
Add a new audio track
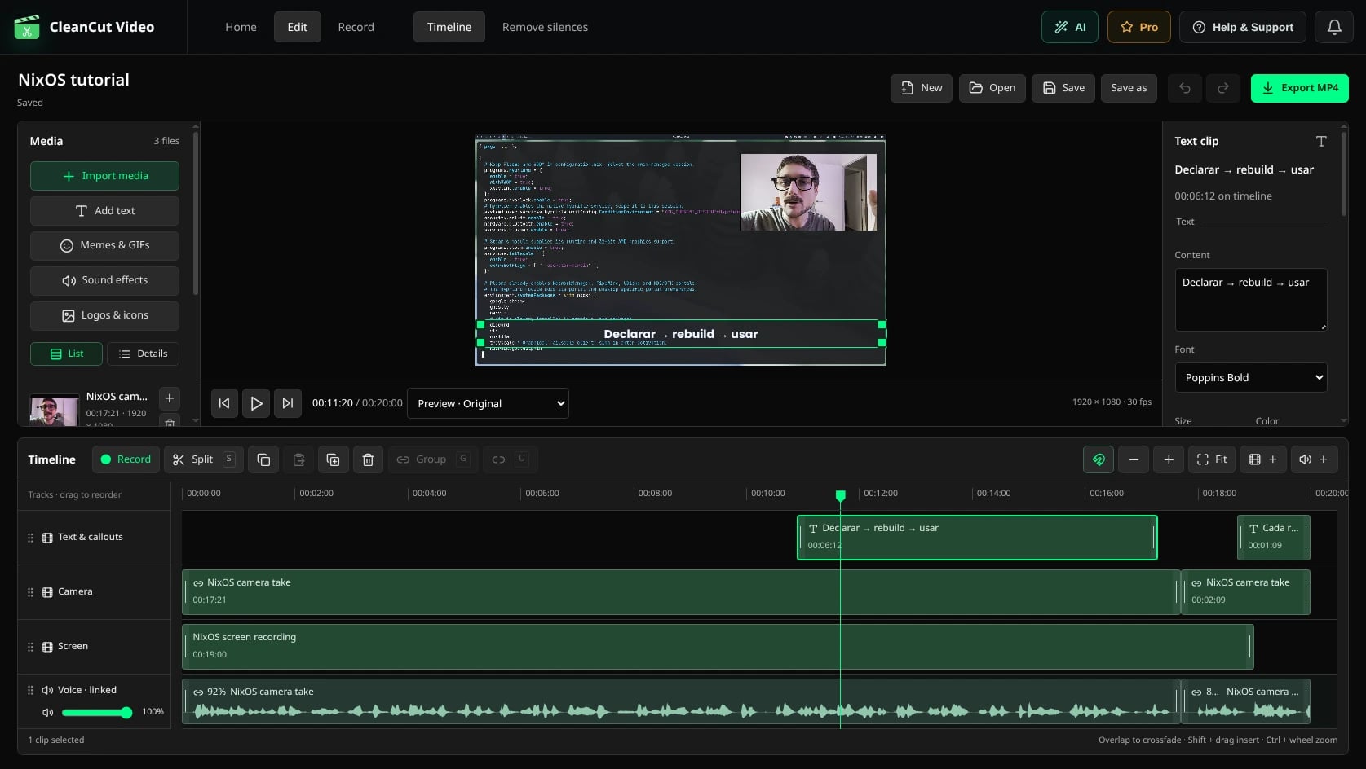[1314, 459]
